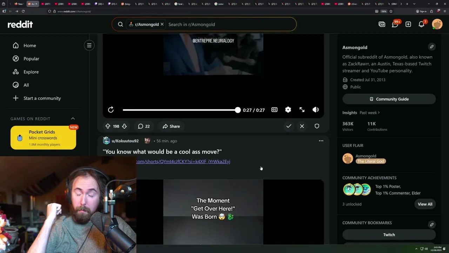Screen dimensions: 449x253
Task: Edit community bookmarks with pencil icon
Action: click(x=432, y=225)
